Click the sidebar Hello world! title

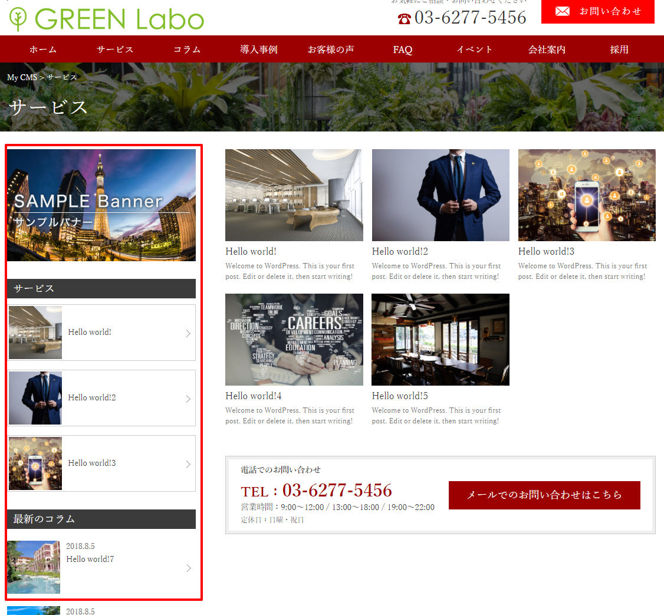point(90,332)
